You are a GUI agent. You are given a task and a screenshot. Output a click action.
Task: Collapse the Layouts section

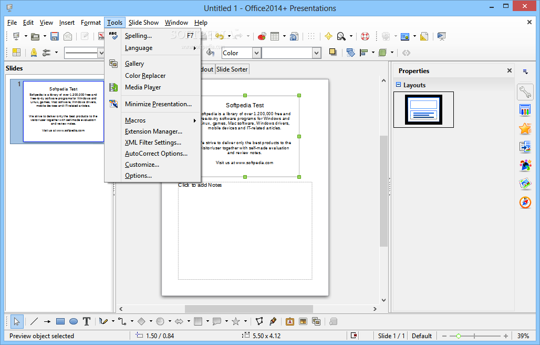click(399, 85)
